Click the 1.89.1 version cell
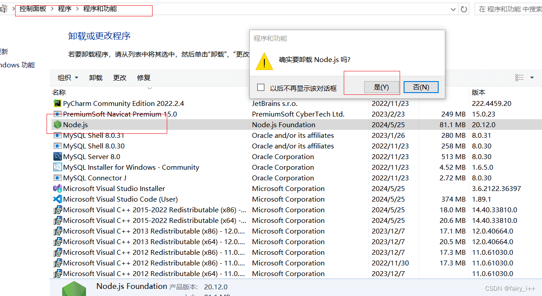This screenshot has height=296, width=542. [x=481, y=199]
